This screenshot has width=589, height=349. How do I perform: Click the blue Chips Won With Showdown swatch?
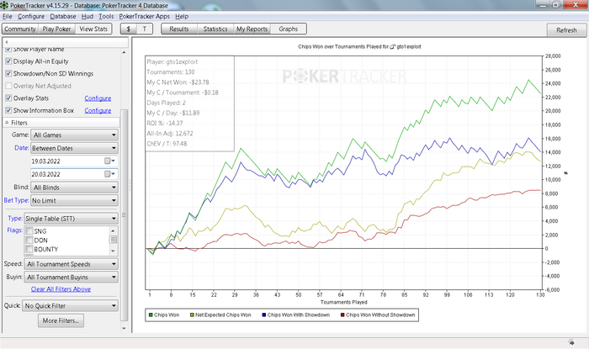coord(264,315)
